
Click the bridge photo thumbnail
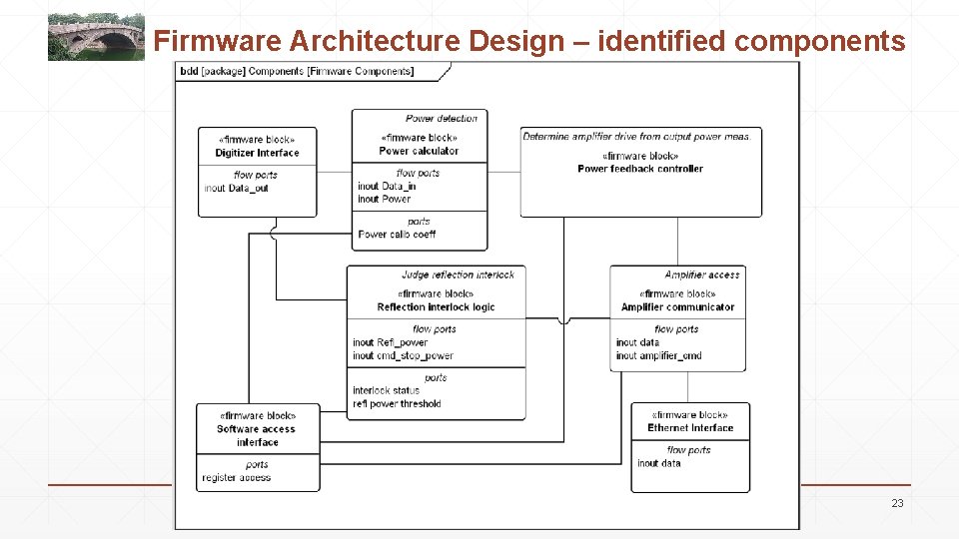pyautogui.click(x=96, y=37)
